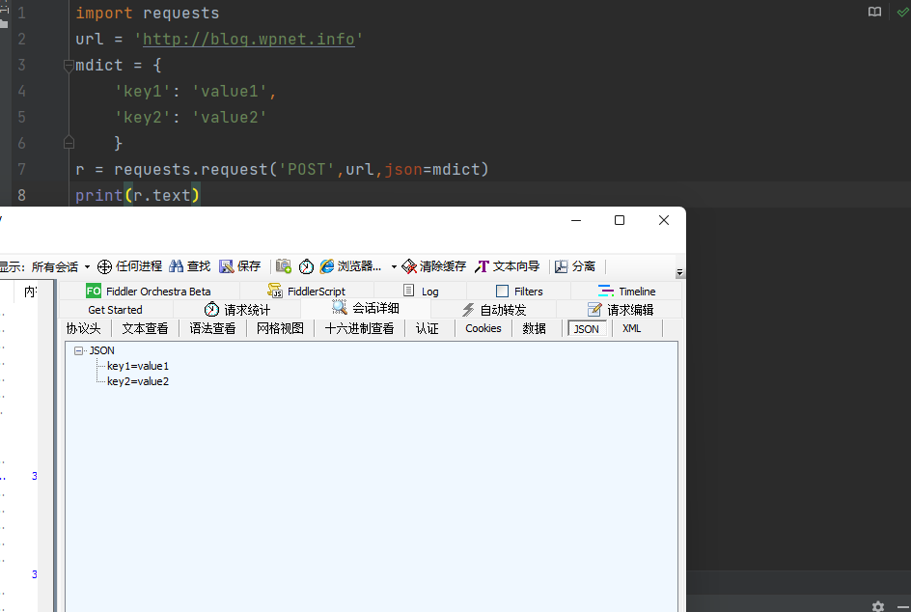Screen dimensions: 911x612
Task: Maximize the Fiddler window
Action: pos(620,220)
